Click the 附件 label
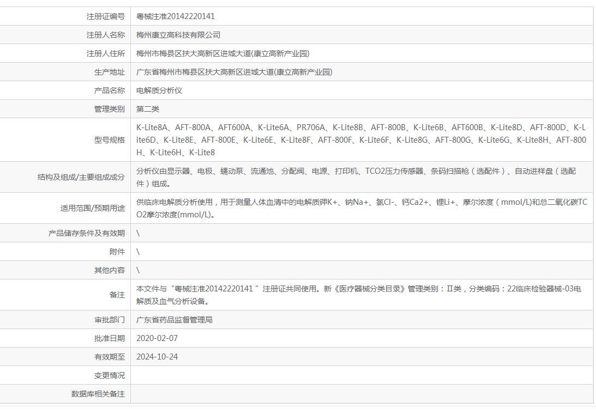 (117, 252)
